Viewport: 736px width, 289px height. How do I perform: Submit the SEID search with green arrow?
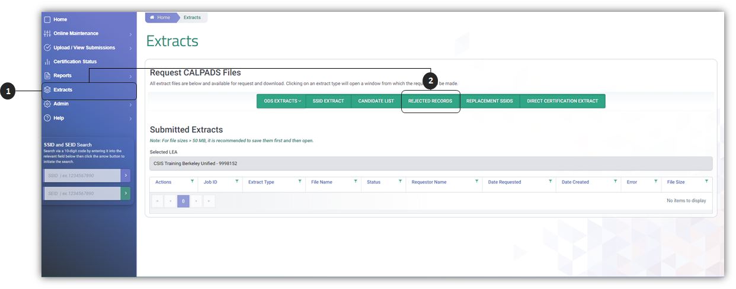[x=125, y=194]
